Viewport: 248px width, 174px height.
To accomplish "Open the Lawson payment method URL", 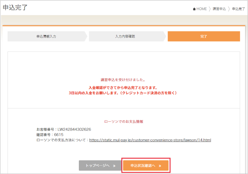I will [150, 140].
